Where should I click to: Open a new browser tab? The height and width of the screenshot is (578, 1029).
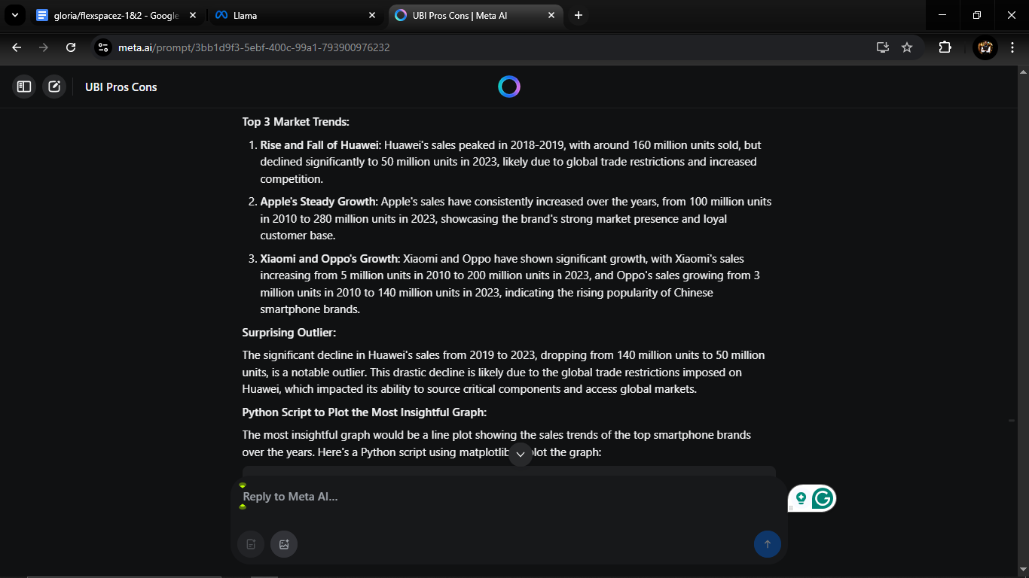[x=579, y=15]
